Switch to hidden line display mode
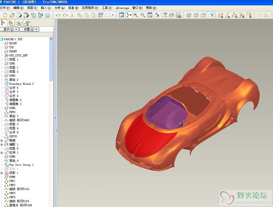 [x=196, y=15]
